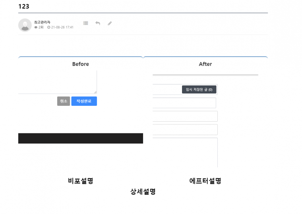Select the After header tab

(205, 64)
